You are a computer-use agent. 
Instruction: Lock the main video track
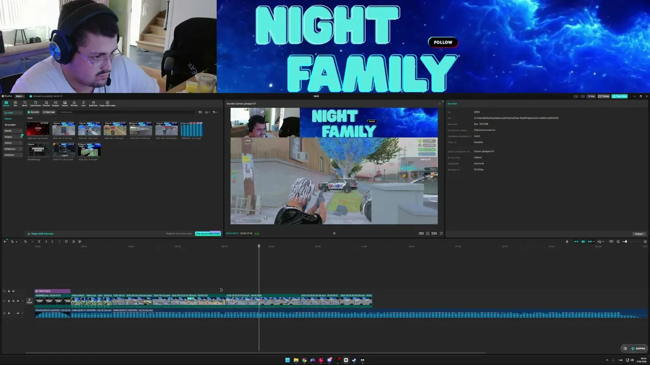tap(9, 301)
